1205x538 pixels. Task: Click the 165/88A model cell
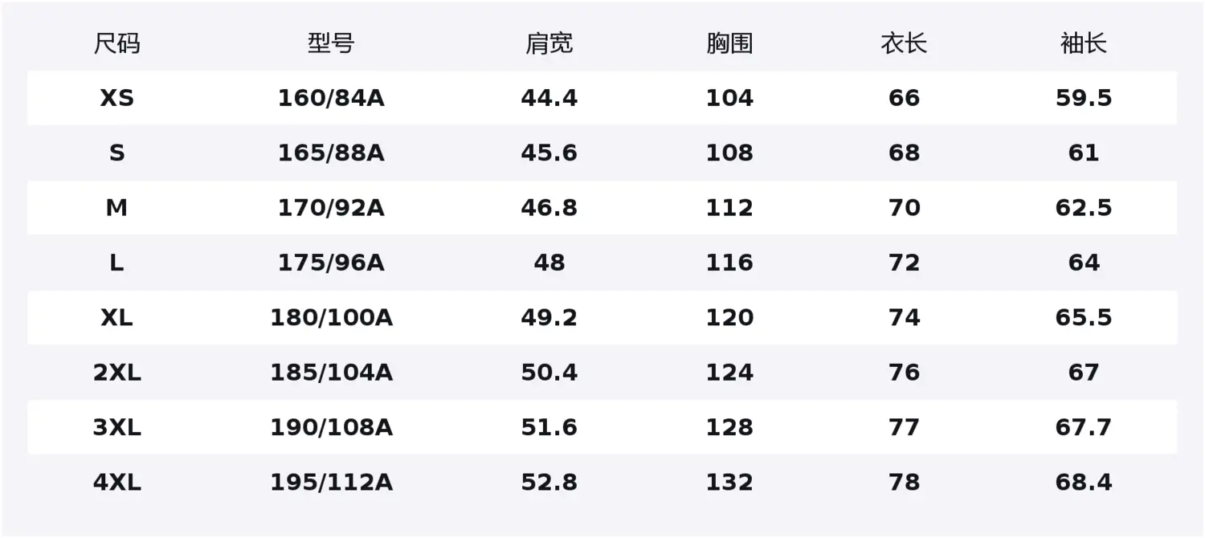[331, 153]
